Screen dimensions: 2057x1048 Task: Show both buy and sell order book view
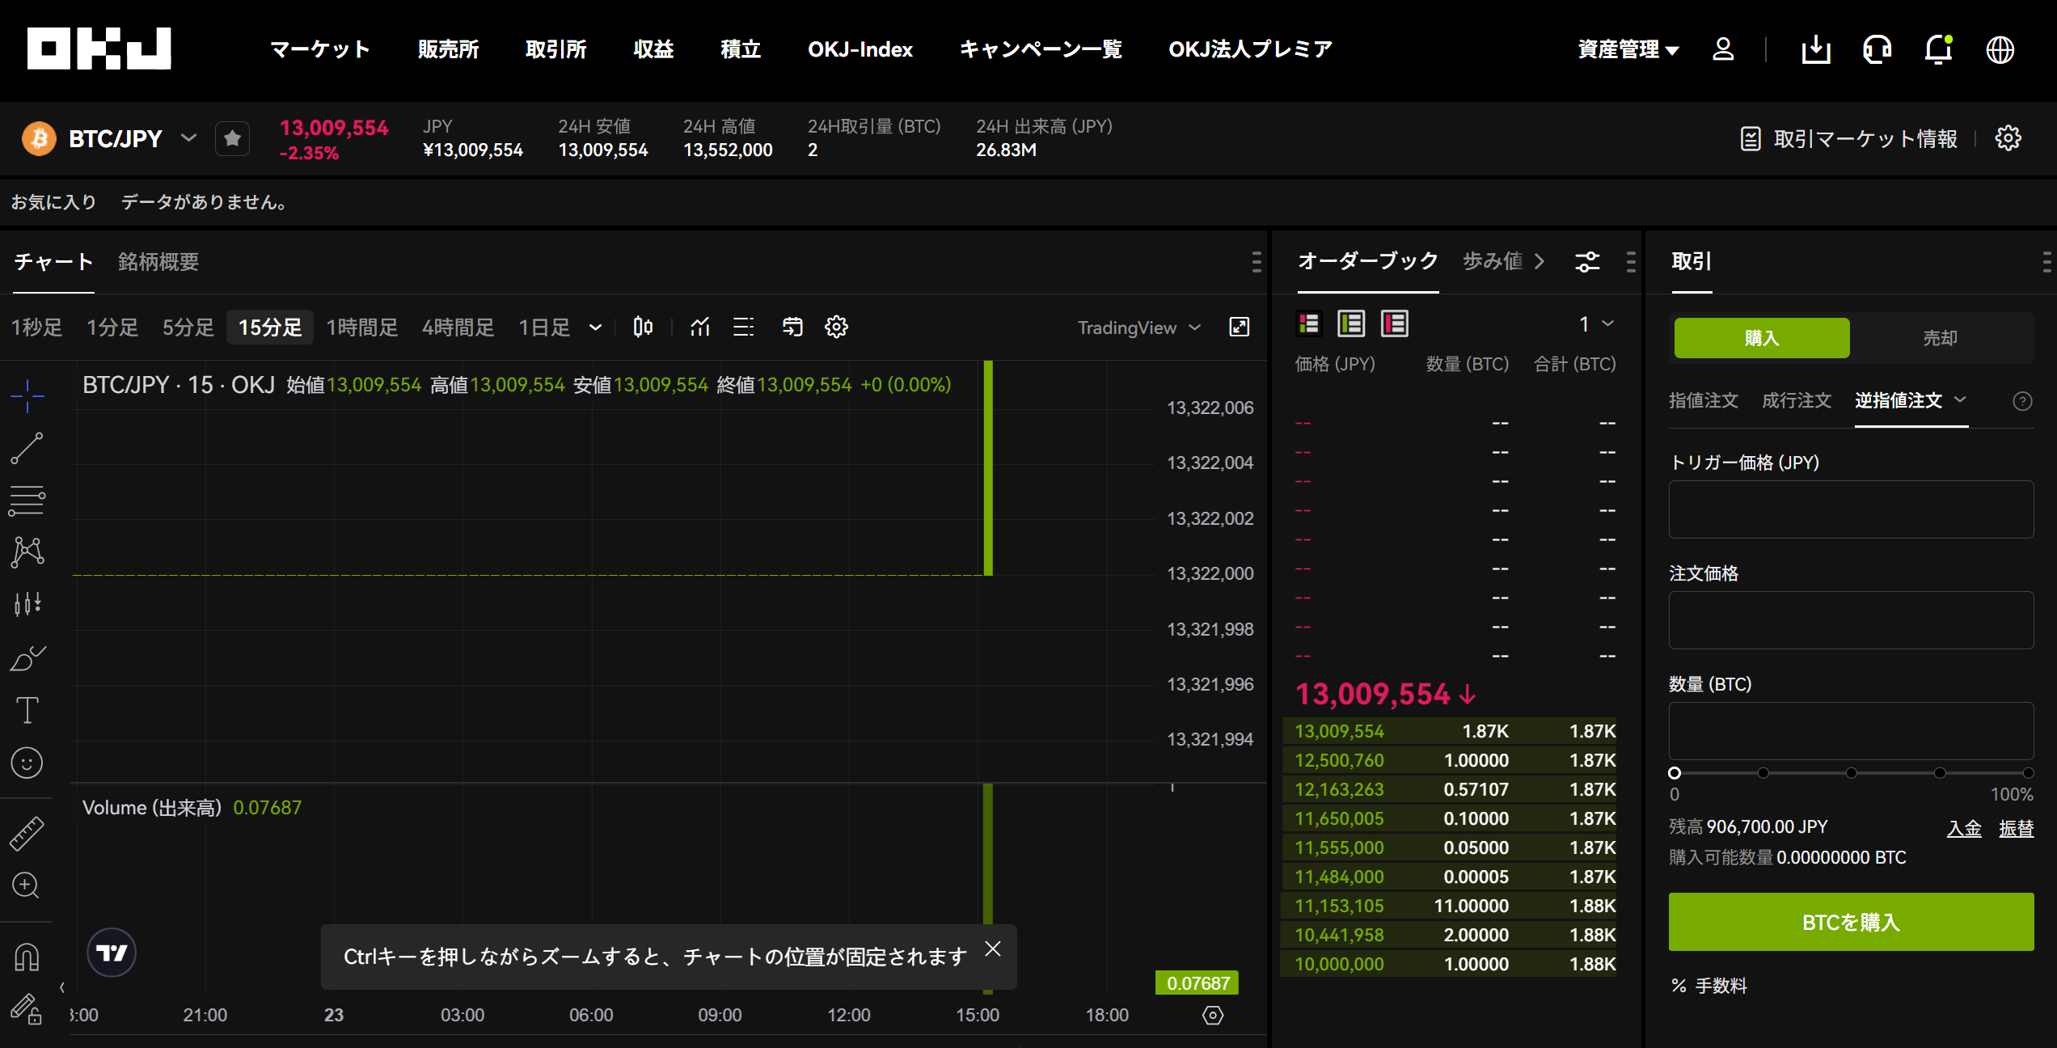point(1308,324)
